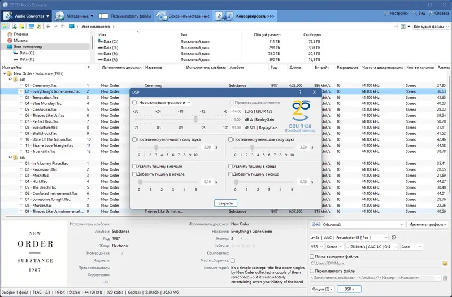Start conversion with Конвертировать >>>

coord(246,16)
